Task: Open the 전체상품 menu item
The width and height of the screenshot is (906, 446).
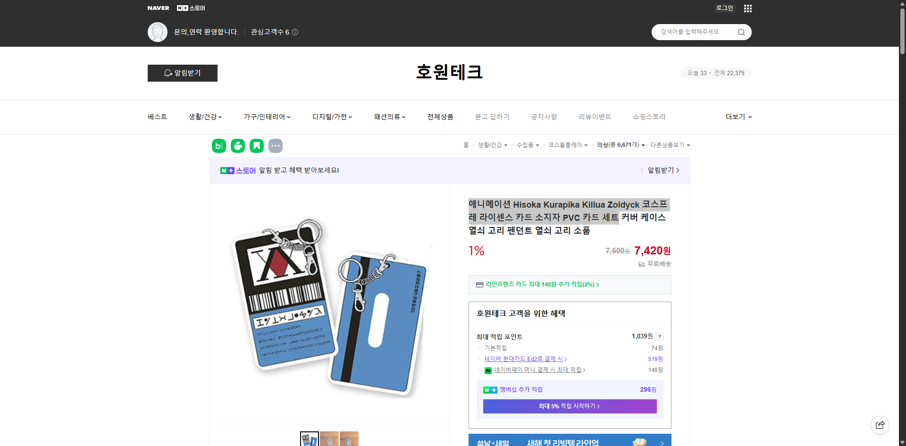Action: click(440, 117)
